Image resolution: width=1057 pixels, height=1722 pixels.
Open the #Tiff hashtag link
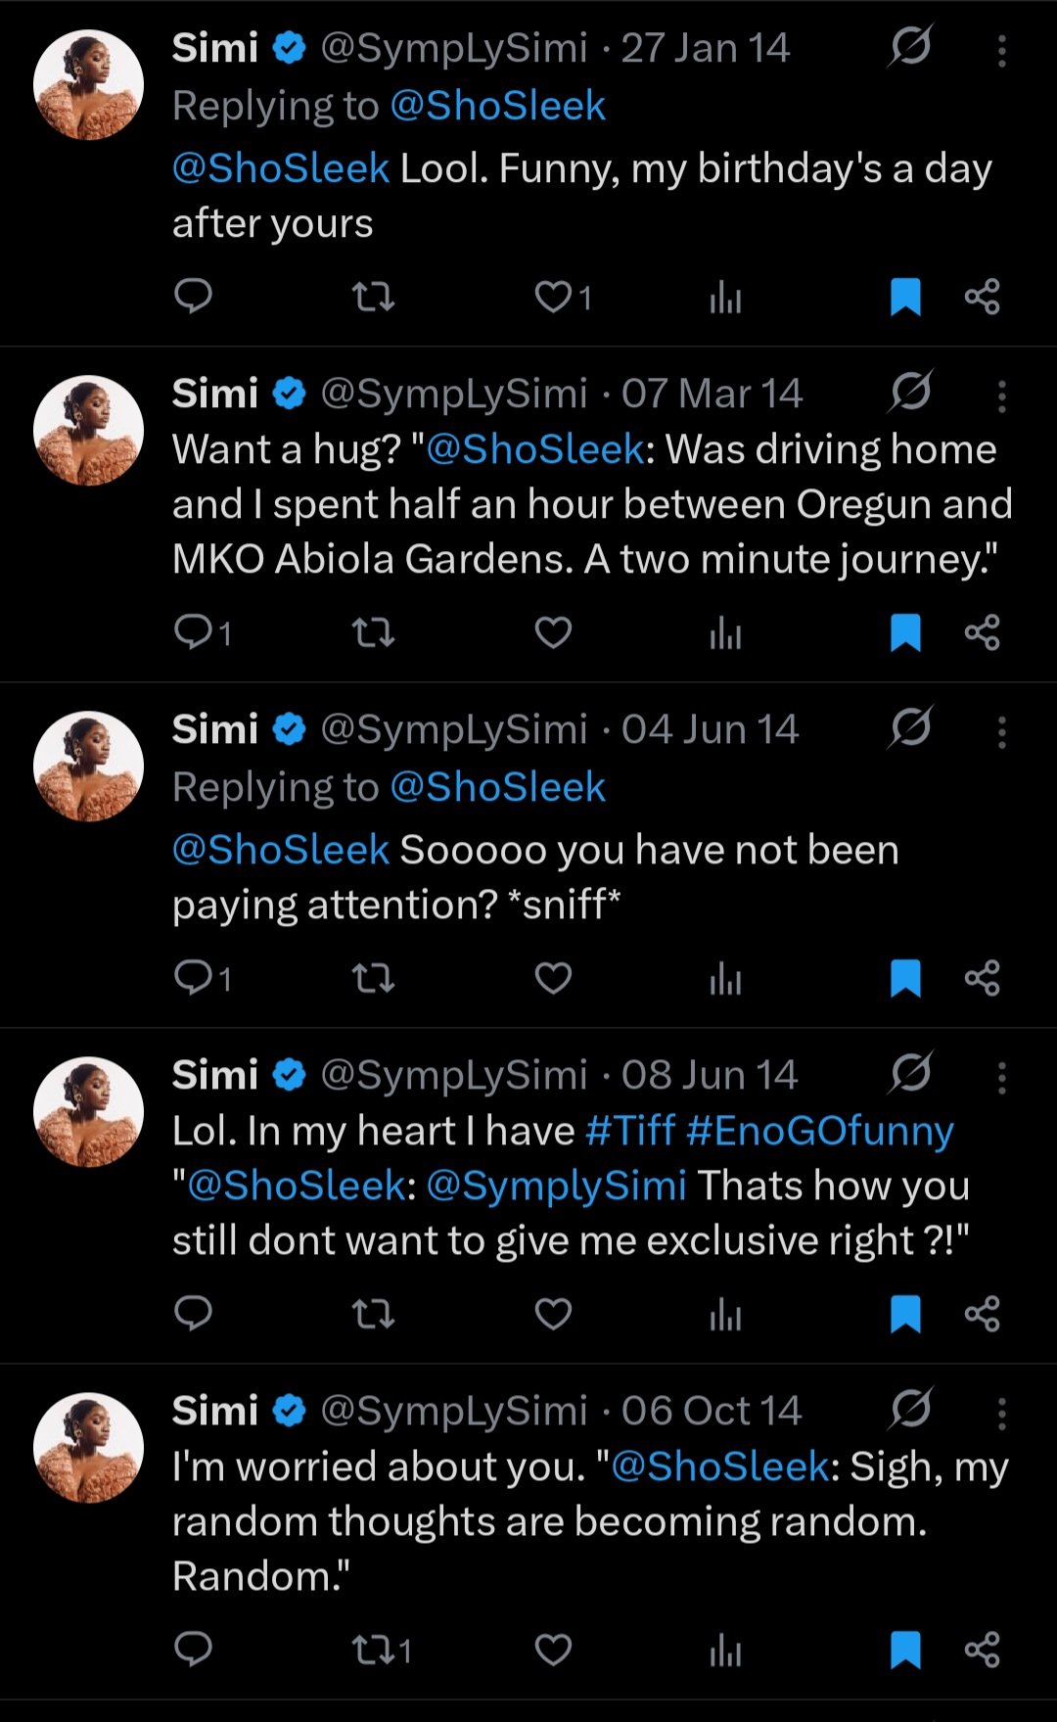[x=630, y=1131]
